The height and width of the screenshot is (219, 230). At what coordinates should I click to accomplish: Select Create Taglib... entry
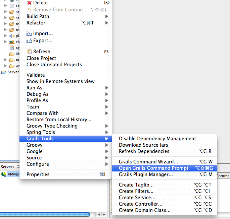(165, 185)
